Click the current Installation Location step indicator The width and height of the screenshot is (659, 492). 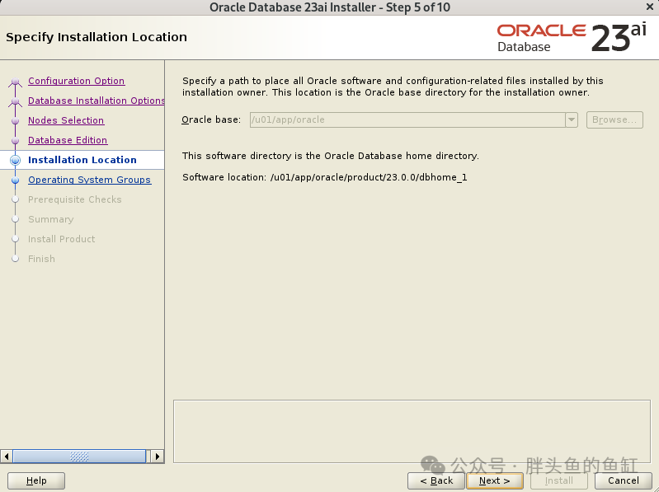(x=16, y=160)
